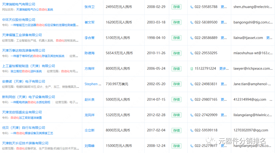The image size is (275, 153).
Task: Expand more phones after 022-24983831
Action: tap(224, 84)
